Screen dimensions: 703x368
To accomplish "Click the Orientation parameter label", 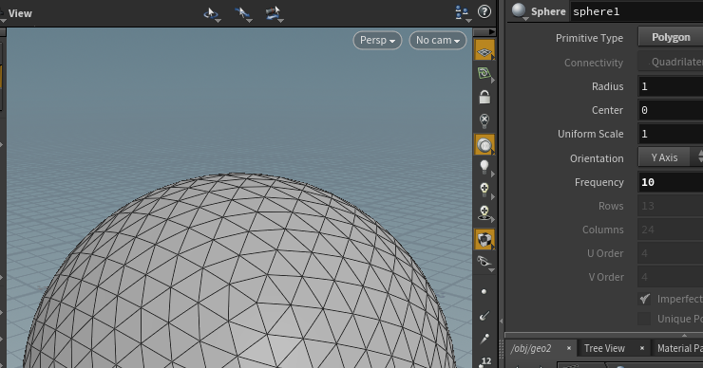I will click(x=597, y=158).
